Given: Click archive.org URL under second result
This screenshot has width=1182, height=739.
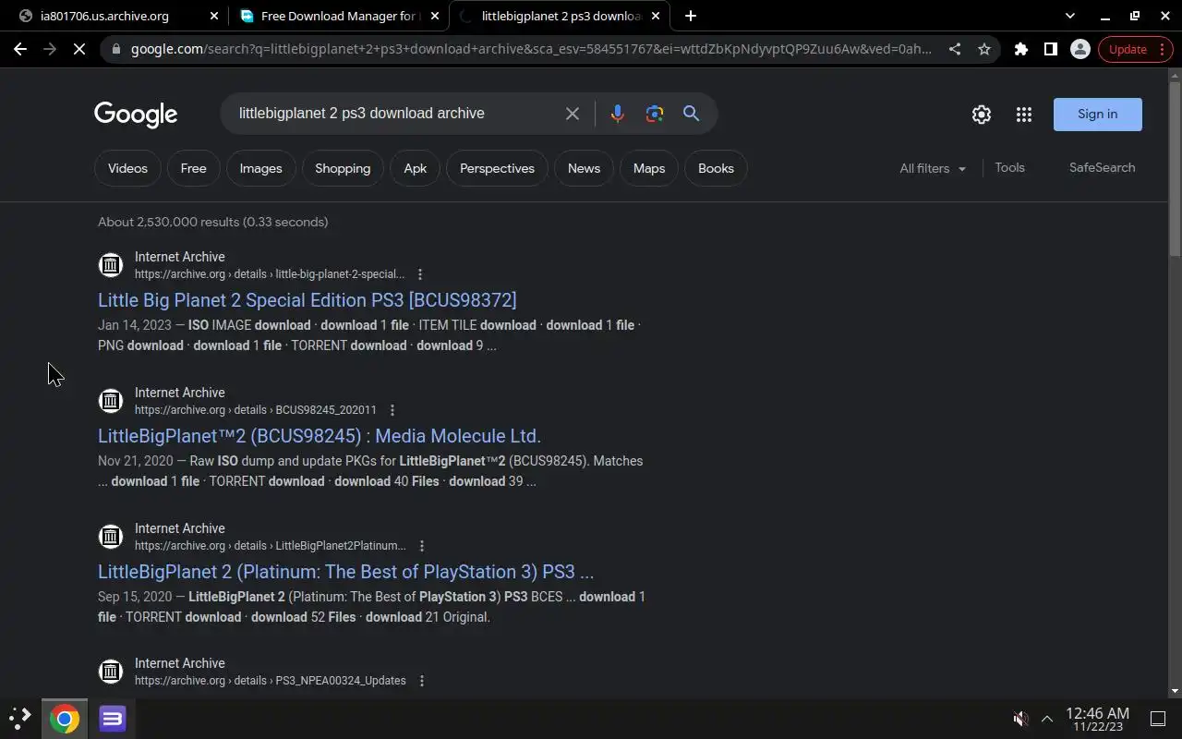Looking at the screenshot, I should point(256,410).
